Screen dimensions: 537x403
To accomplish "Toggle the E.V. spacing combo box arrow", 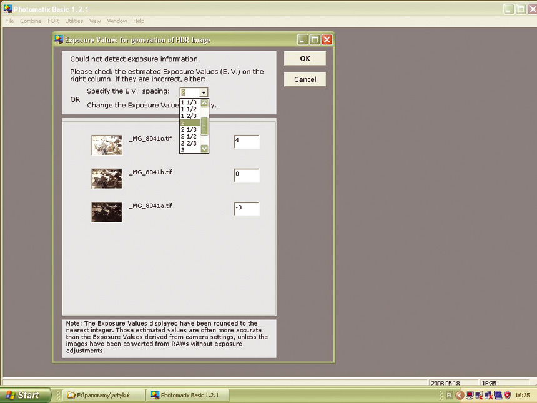I will [204, 92].
